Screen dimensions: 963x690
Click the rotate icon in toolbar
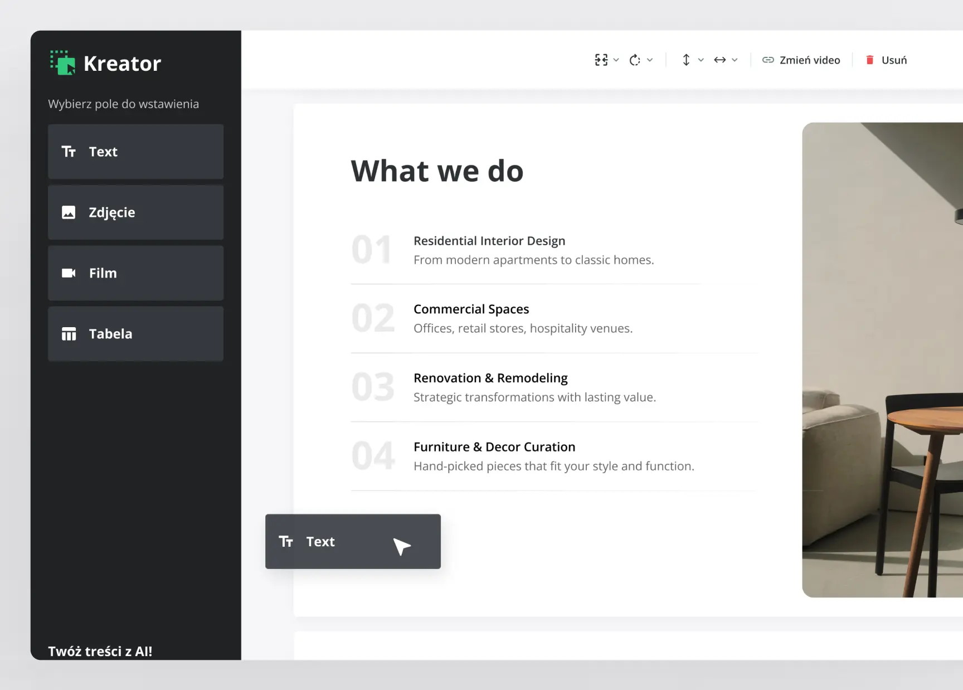pos(635,60)
